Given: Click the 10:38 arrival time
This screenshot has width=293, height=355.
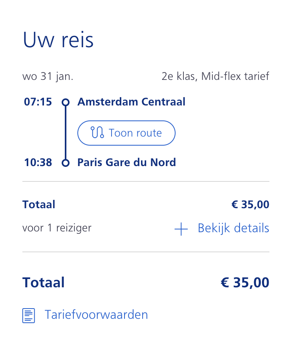Looking at the screenshot, I should [38, 163].
